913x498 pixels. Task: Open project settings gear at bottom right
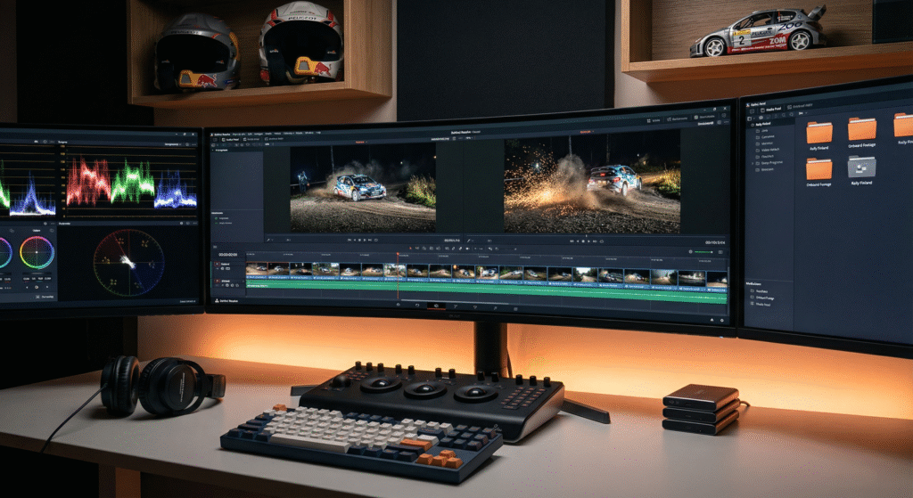[x=720, y=318]
